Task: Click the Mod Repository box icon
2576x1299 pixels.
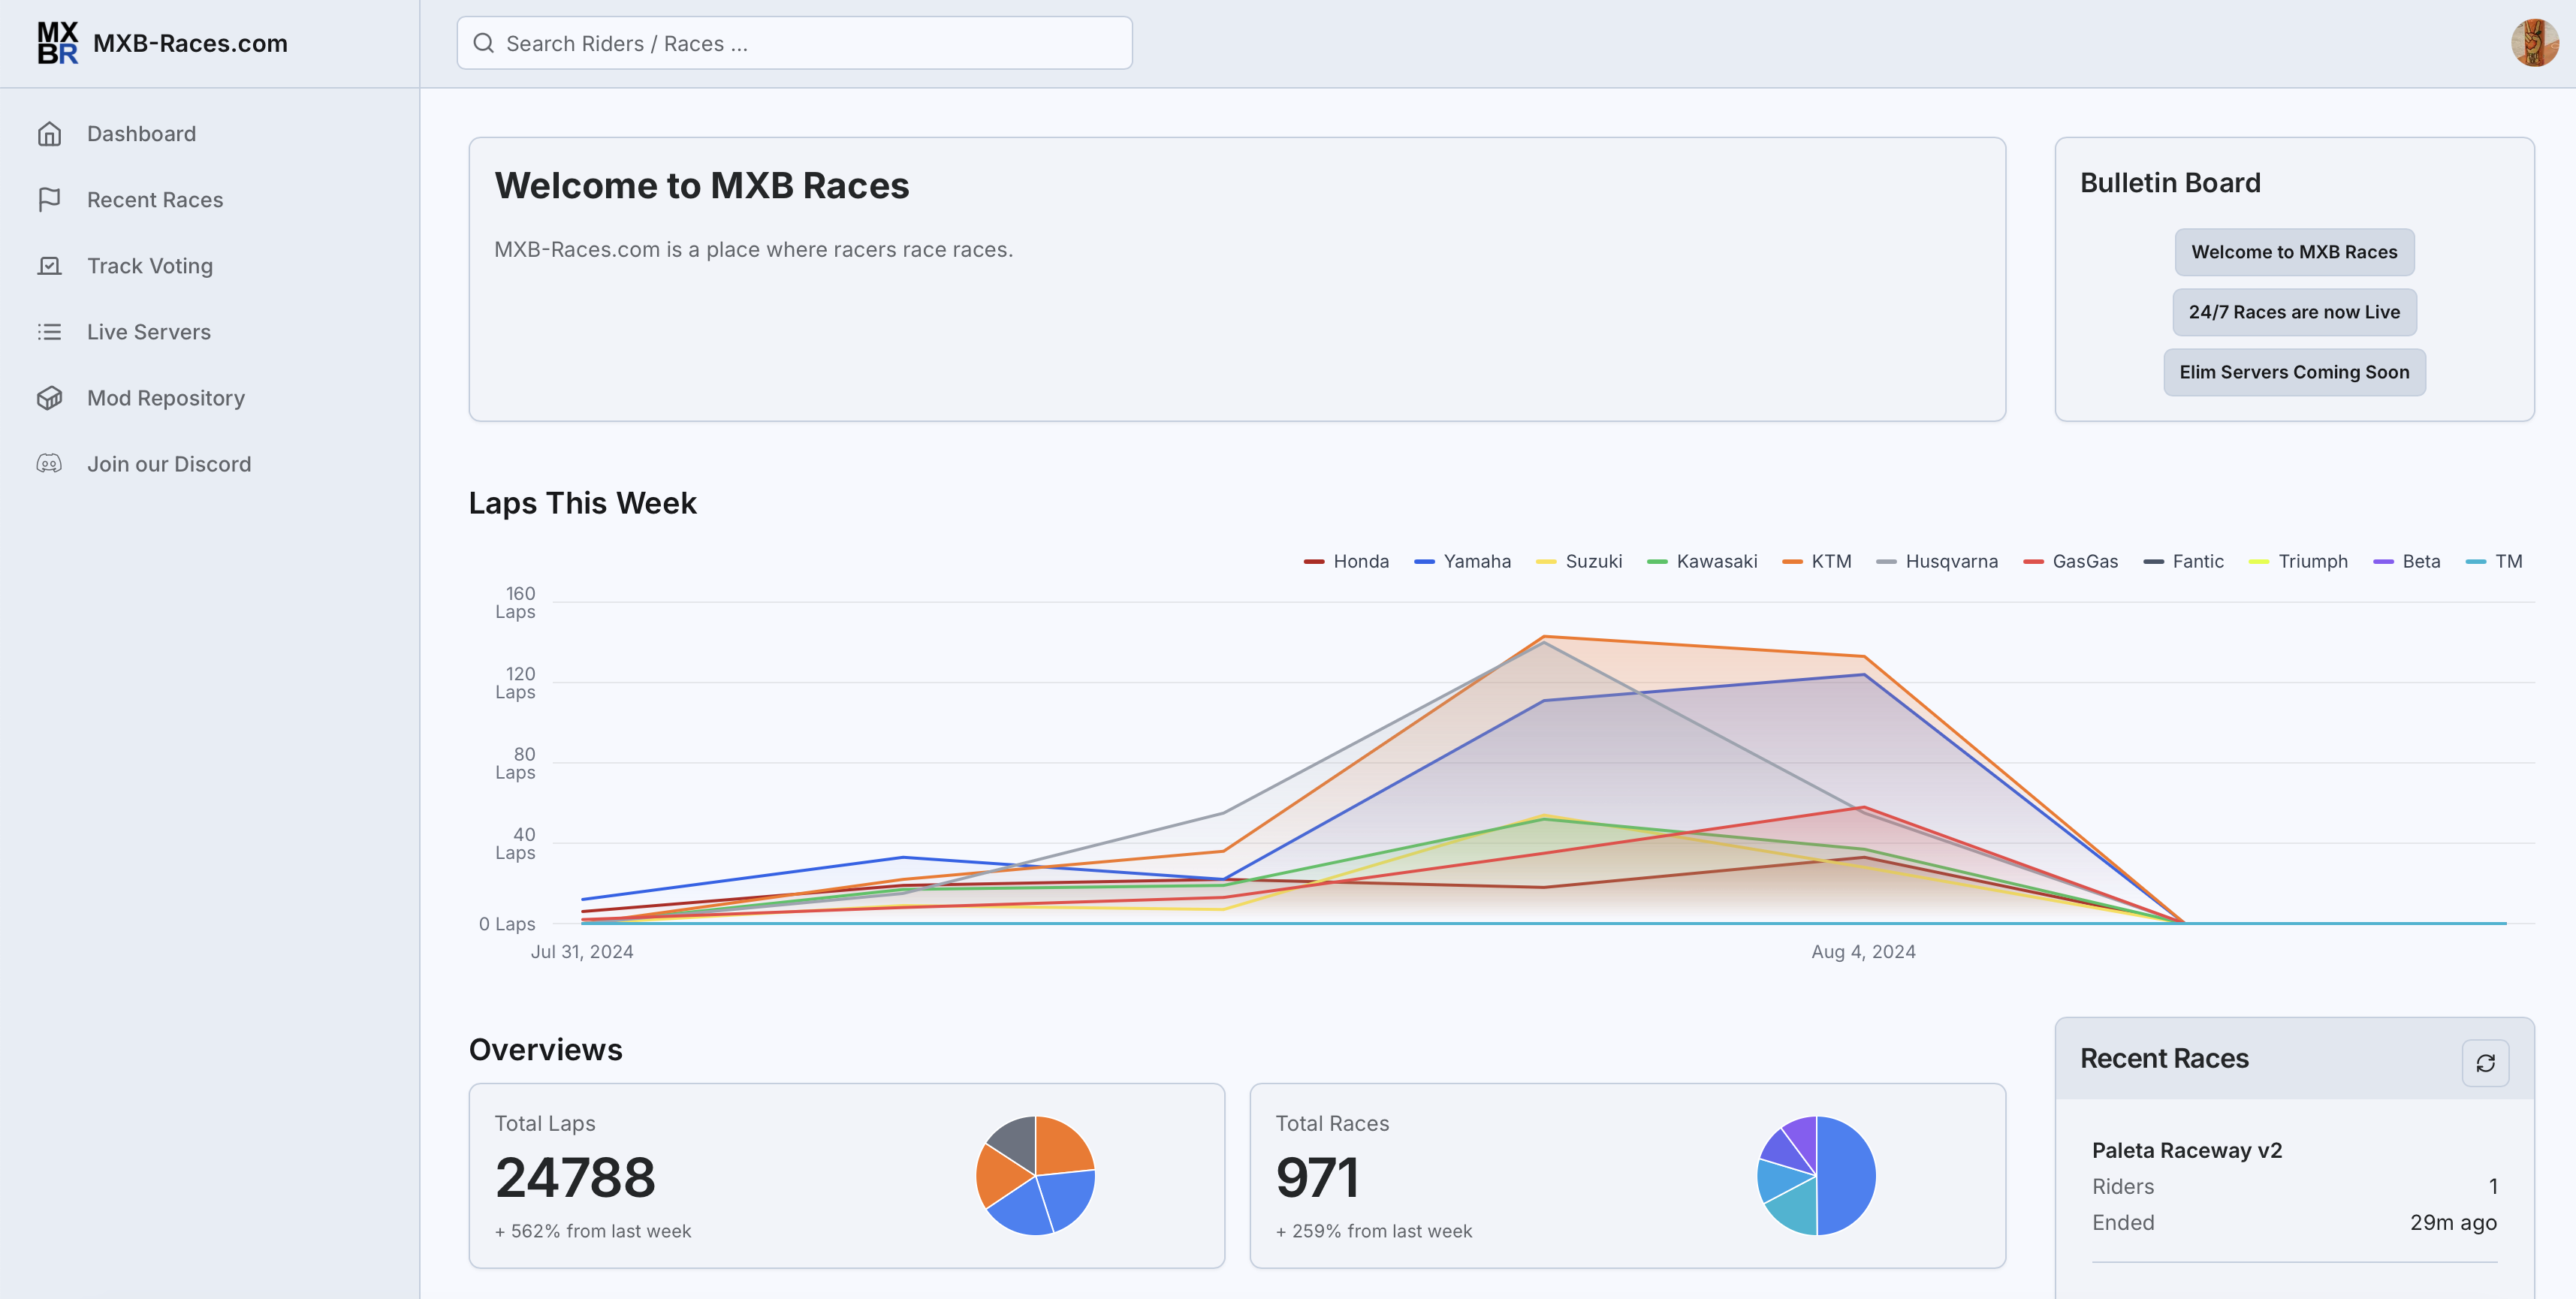Action: coord(49,398)
